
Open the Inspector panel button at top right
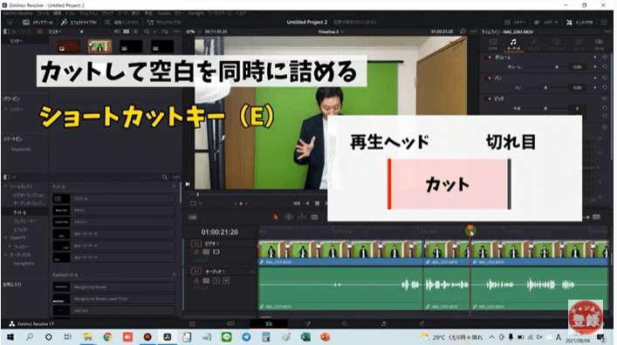click(x=579, y=23)
